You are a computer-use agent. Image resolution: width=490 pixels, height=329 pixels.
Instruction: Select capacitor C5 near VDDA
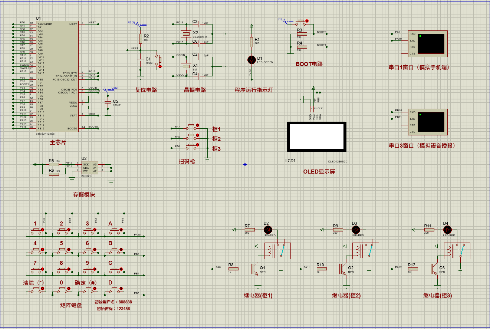108,102
